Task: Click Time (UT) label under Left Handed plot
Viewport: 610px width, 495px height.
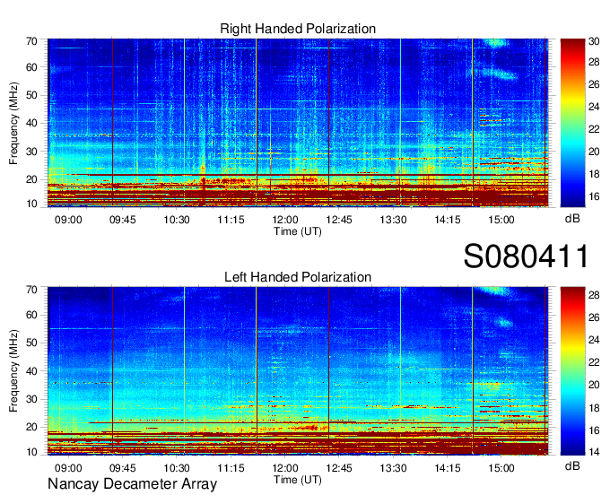Action: (298, 480)
